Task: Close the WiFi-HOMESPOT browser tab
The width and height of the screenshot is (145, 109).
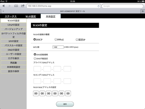Action: tap(3, 11)
